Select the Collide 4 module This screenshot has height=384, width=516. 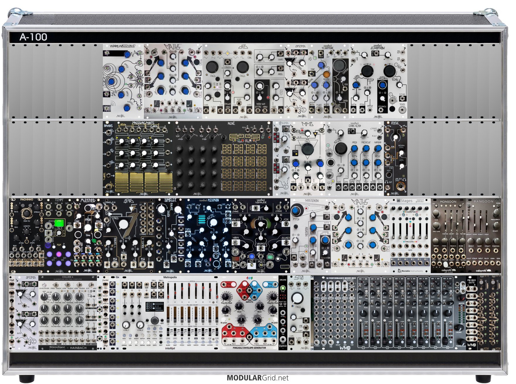point(68,313)
